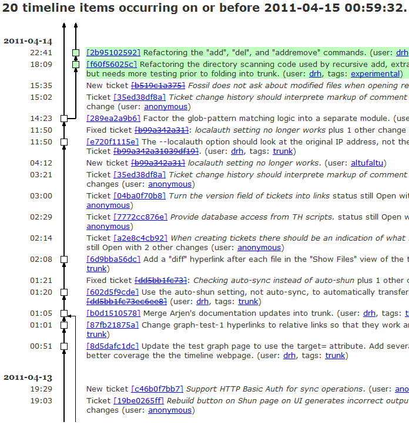Select the graph node for check-in e720f1115e
This screenshot has height=425, width=409.
click(x=64, y=142)
